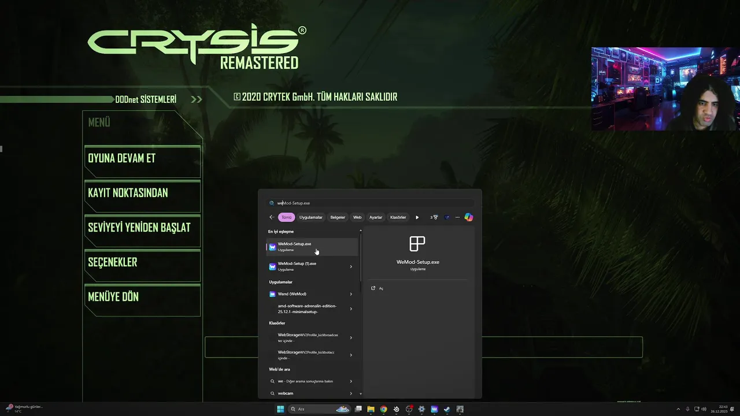Show more search filter tabs arrow
The width and height of the screenshot is (740, 416).
pos(417,217)
